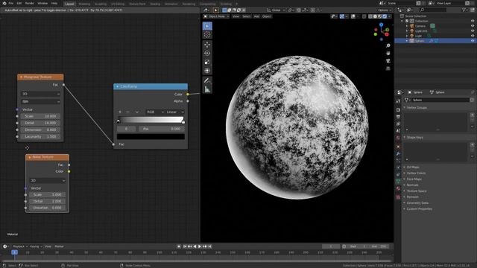Open the Texture properties checker tab

[398, 197]
